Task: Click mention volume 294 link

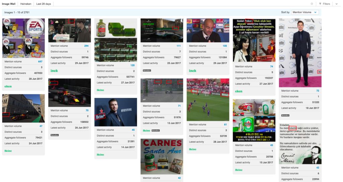Action: [x=86, y=46]
